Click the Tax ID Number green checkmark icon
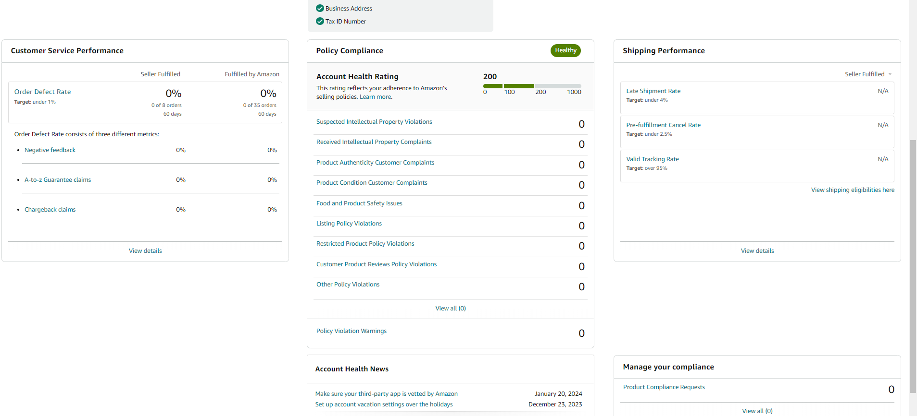The image size is (917, 416). click(320, 21)
